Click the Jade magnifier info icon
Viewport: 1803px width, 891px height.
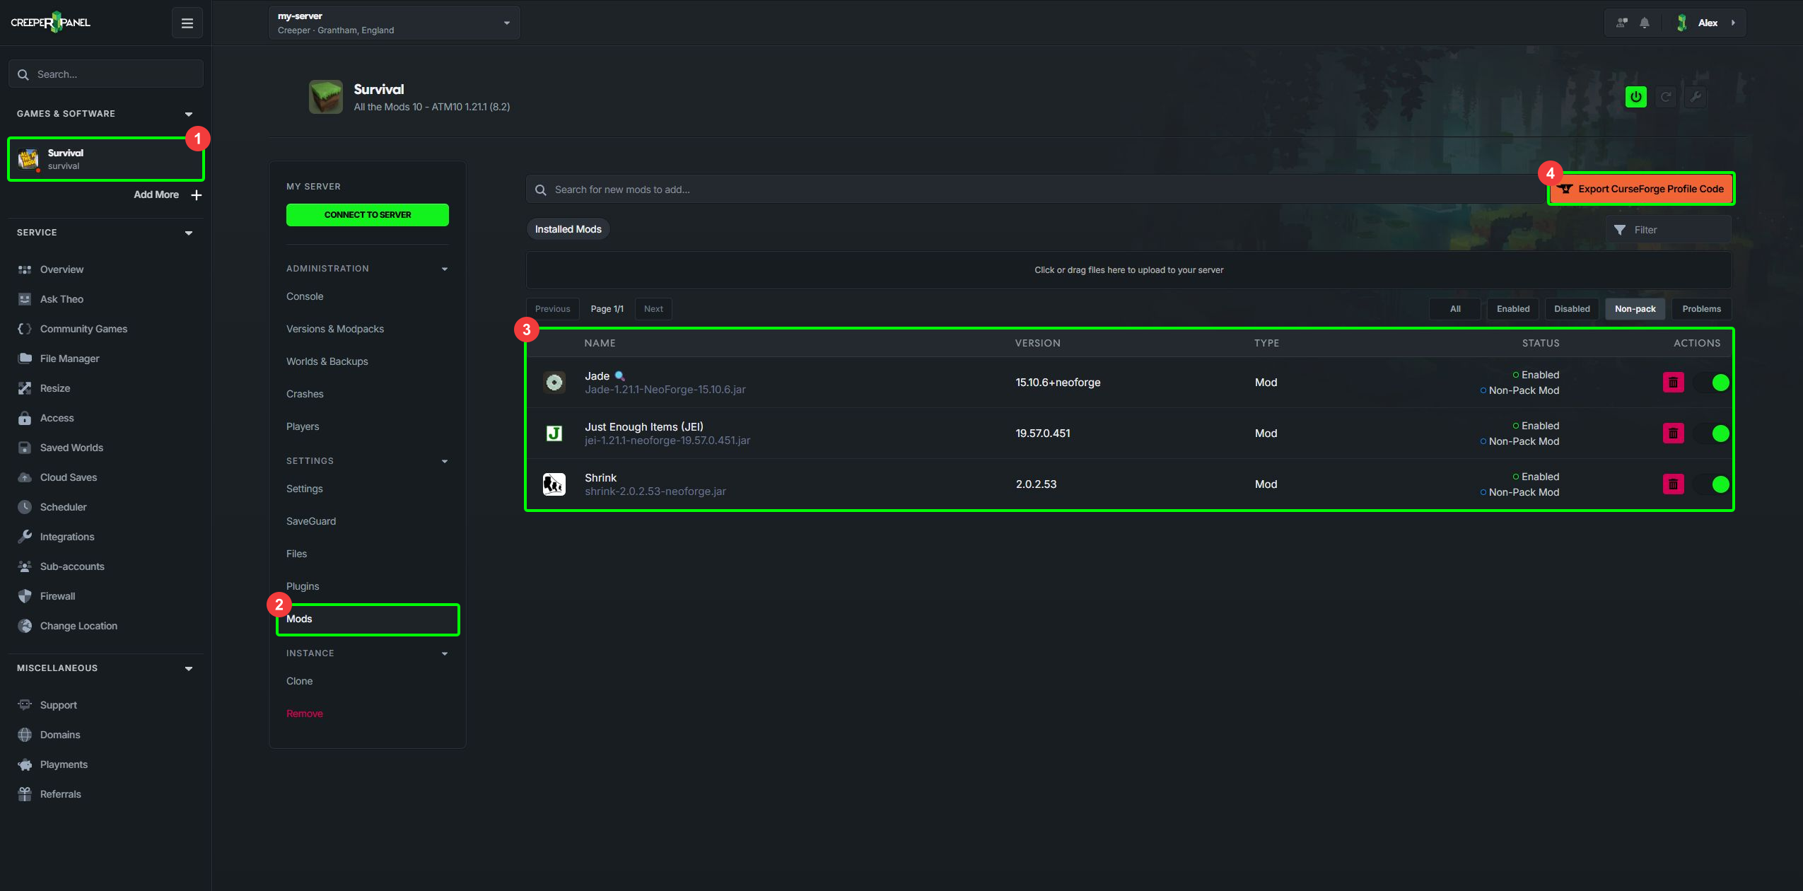point(619,376)
